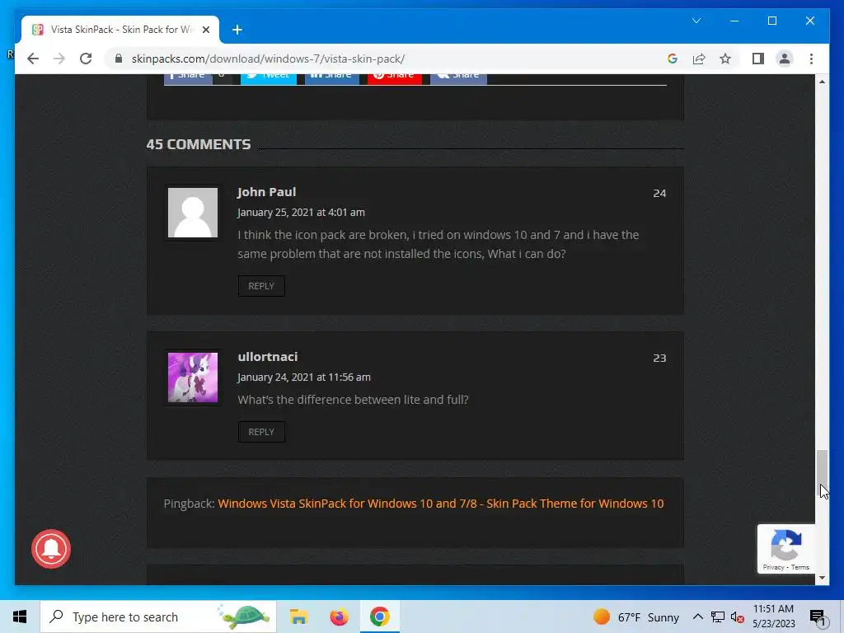This screenshot has width=844, height=633.
Task: Reply to ullortnaci's comment
Action: 261,432
